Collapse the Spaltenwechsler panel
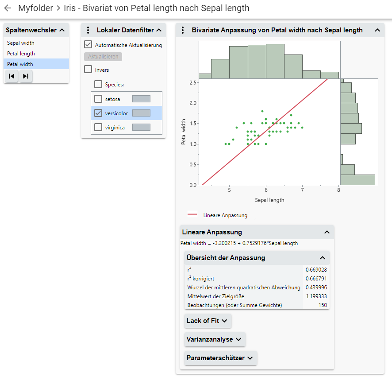 click(x=62, y=31)
